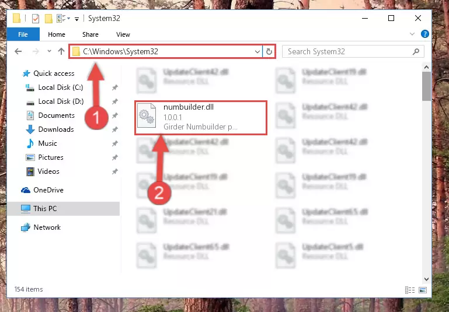Open the address bar history dropdown
Image resolution: width=449 pixels, height=312 pixels.
coord(257,52)
